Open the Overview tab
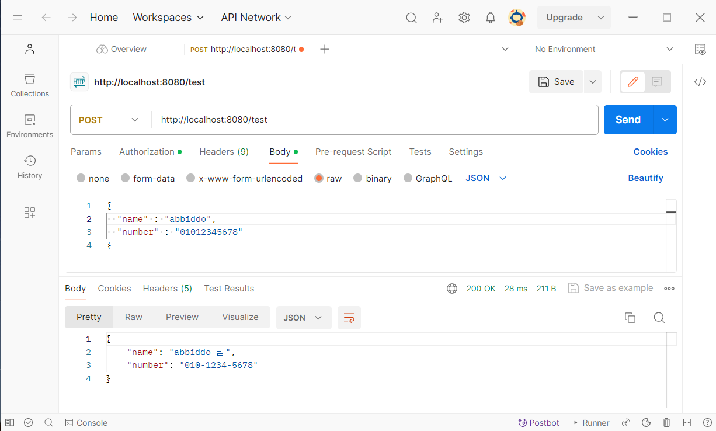 coord(121,50)
